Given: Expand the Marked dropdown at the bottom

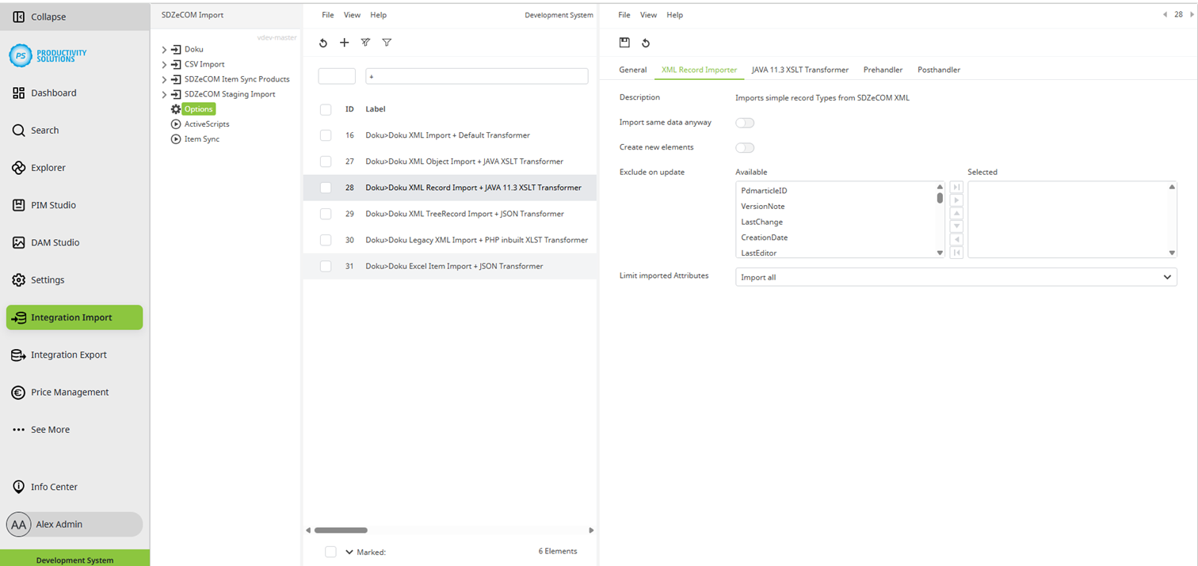Looking at the screenshot, I should tap(349, 552).
